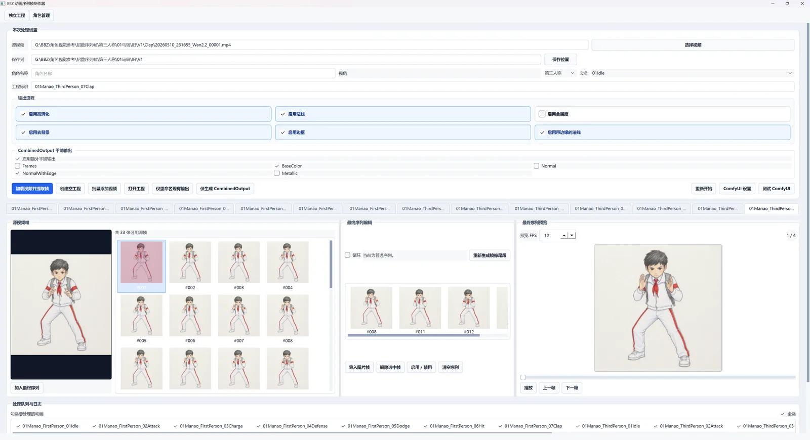Click the 角色名称 input field
This screenshot has width=810, height=440.
click(183, 73)
